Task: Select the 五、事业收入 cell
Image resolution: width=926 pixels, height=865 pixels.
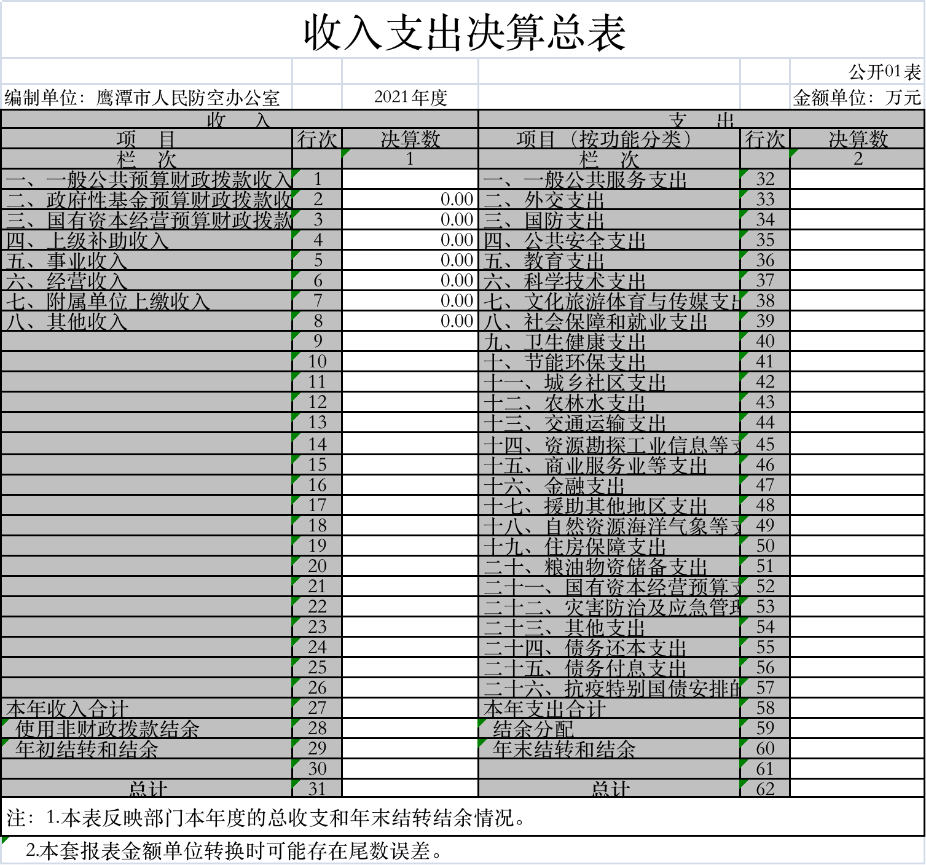Action: pos(147,260)
